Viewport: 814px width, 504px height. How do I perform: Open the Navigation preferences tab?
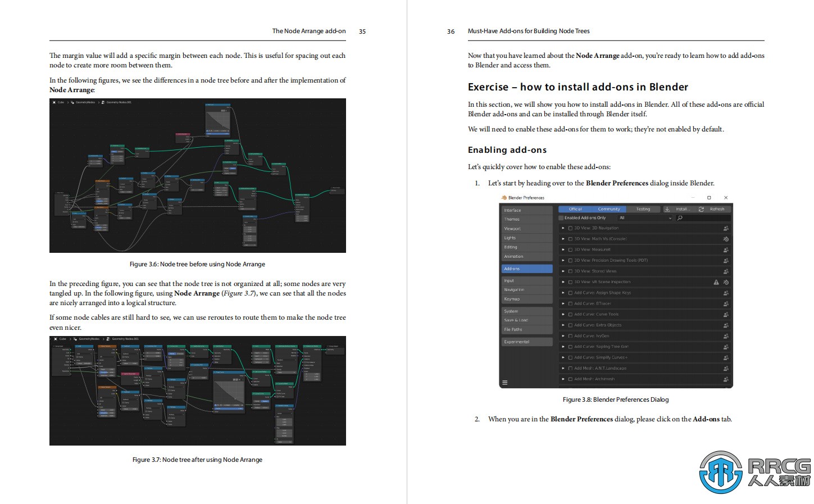(527, 290)
